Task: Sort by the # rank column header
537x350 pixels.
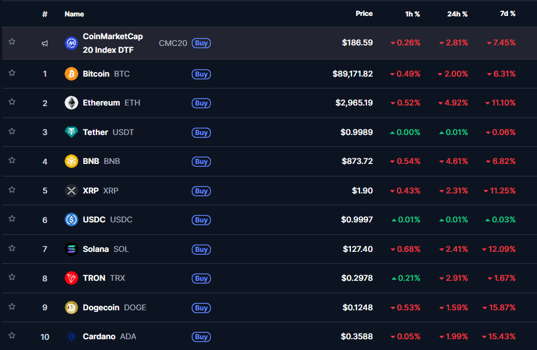Action: coord(45,14)
